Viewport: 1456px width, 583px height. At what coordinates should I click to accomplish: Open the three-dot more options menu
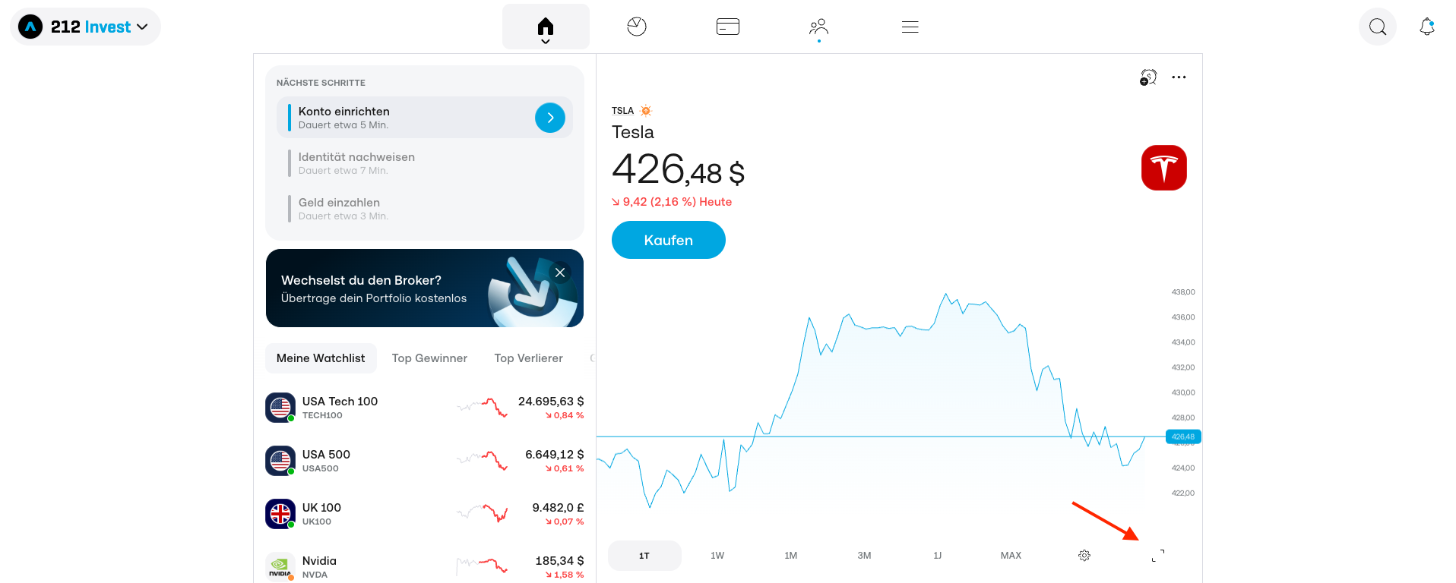click(x=1179, y=77)
